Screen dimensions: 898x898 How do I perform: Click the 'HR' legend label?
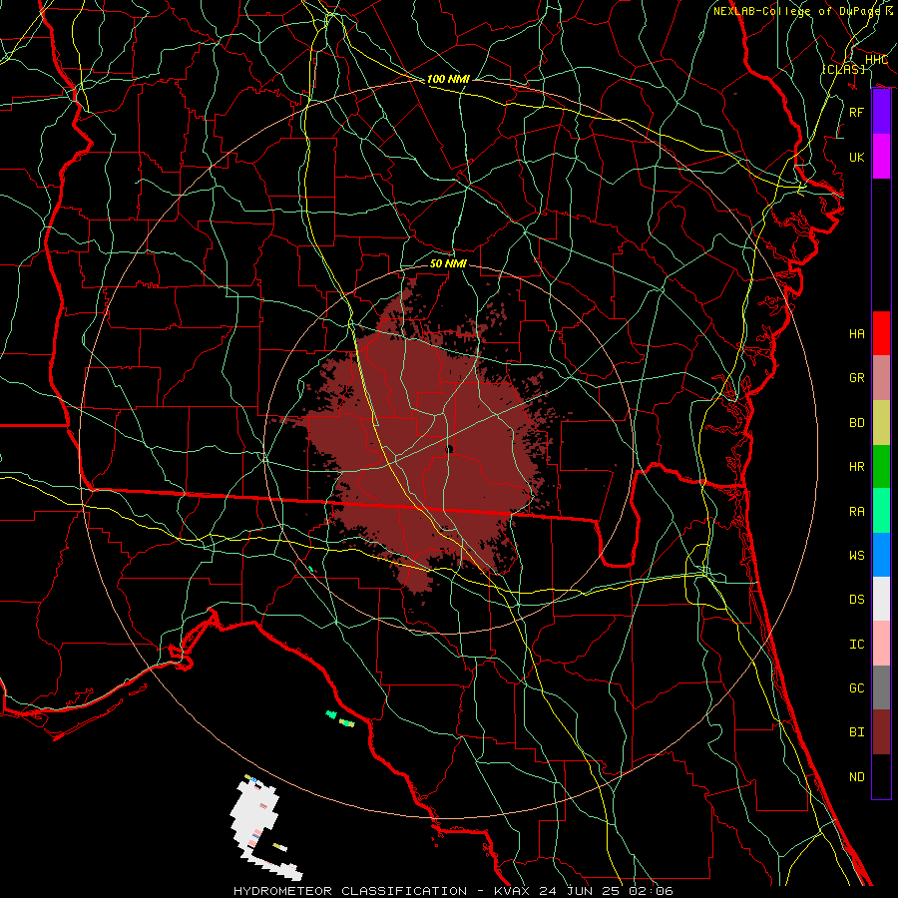pyautogui.click(x=856, y=467)
